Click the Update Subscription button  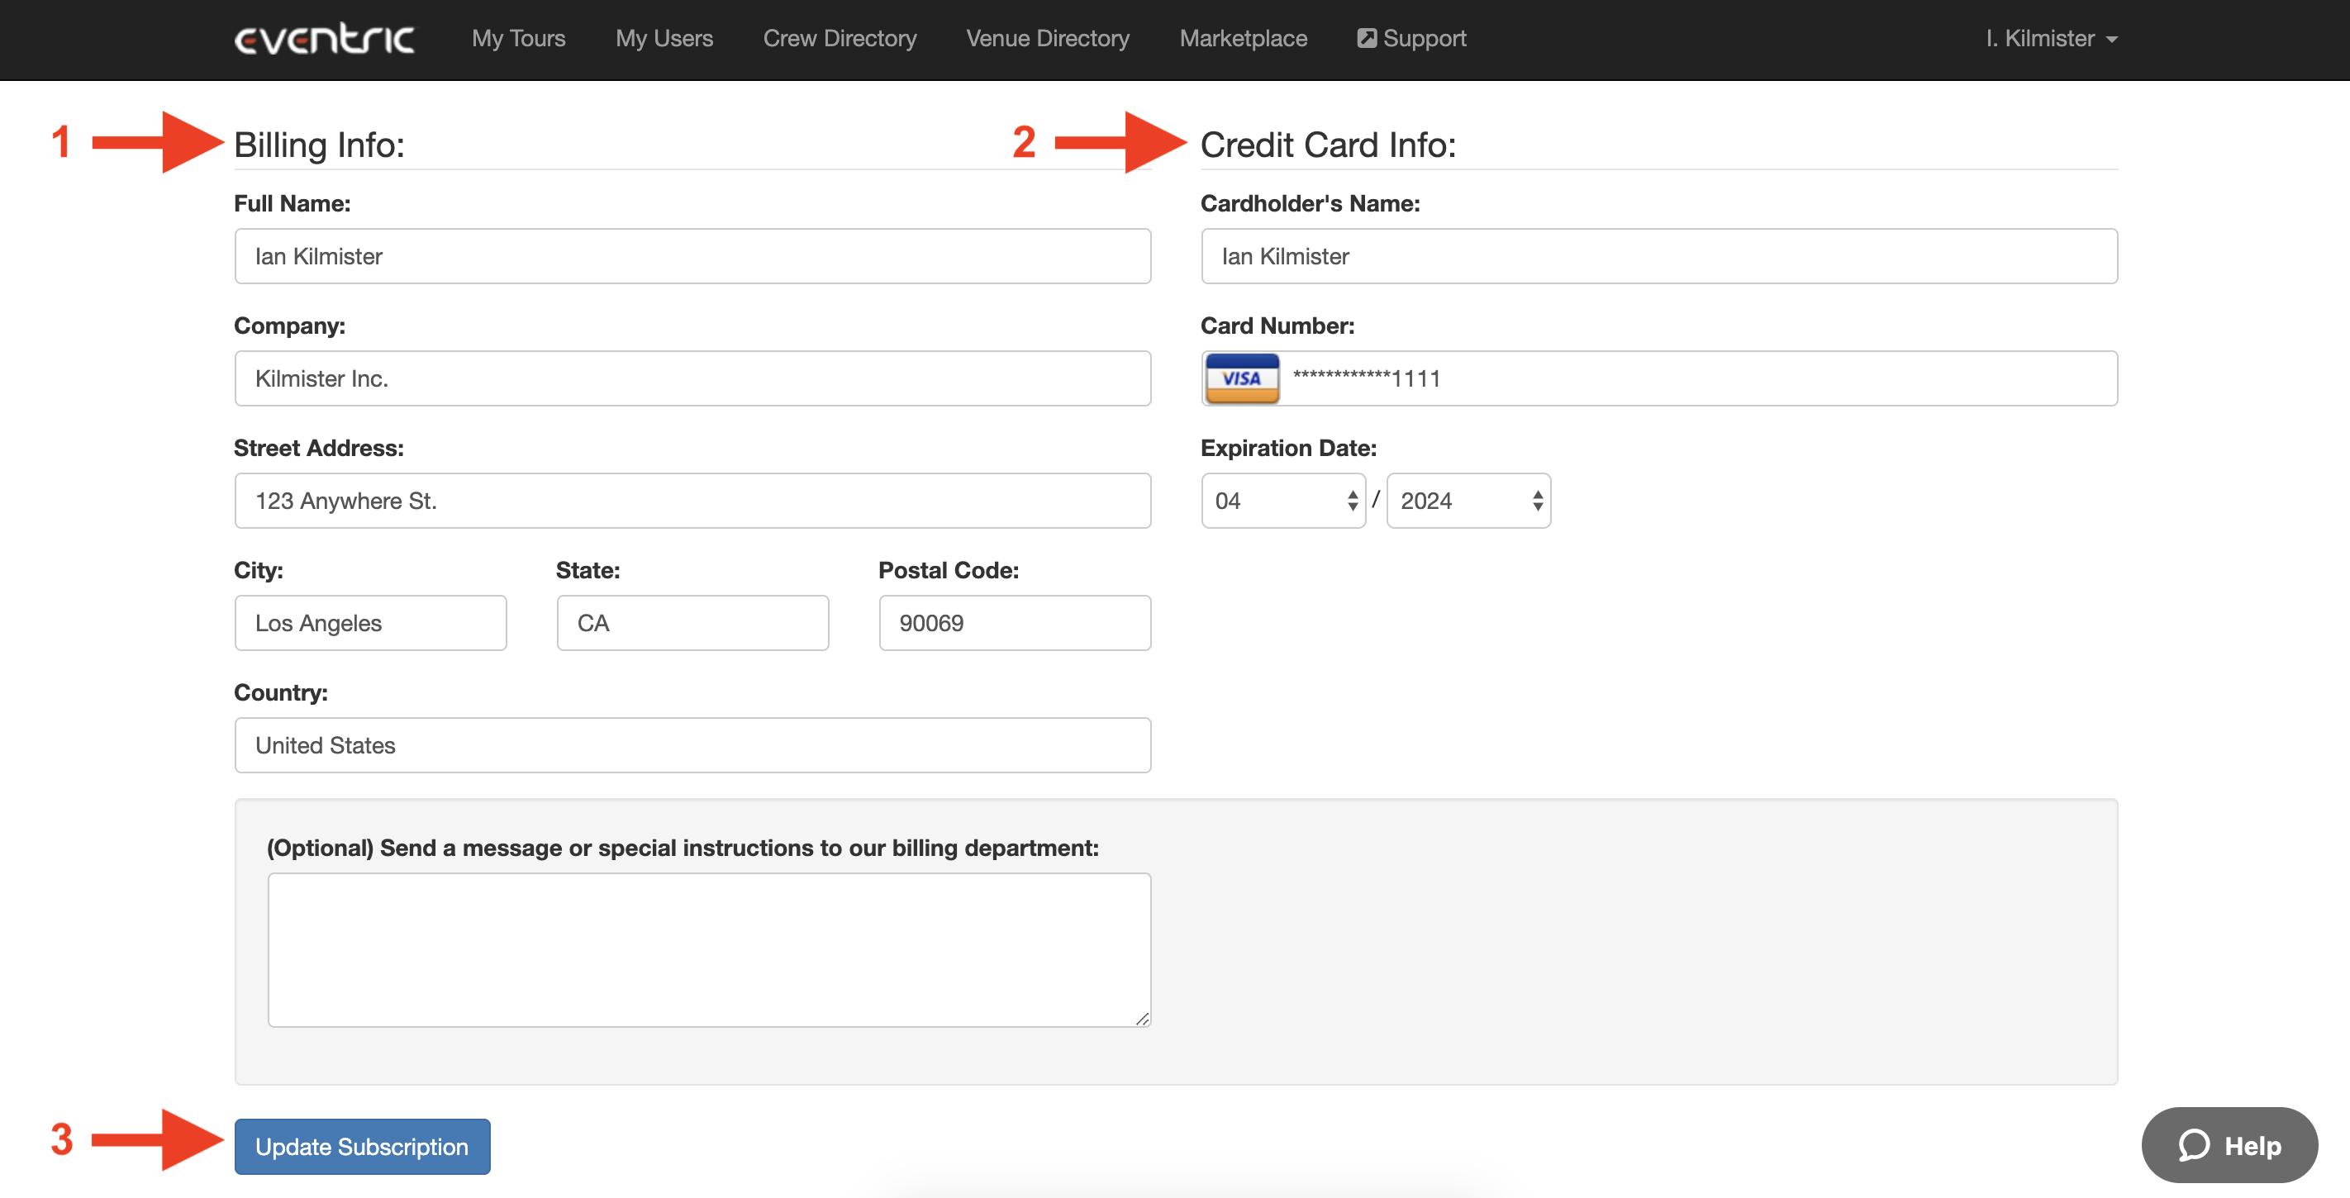362,1146
